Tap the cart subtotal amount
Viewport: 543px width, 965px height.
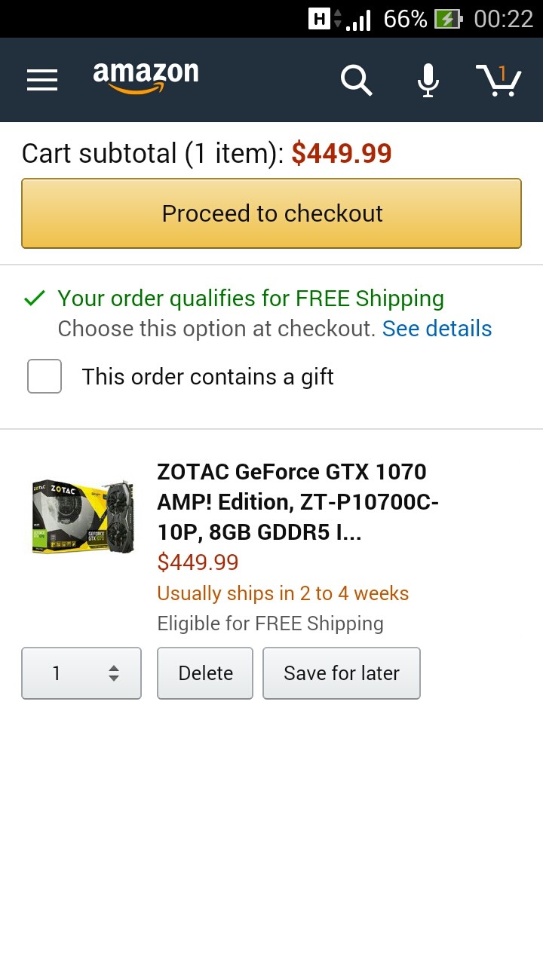tap(342, 154)
